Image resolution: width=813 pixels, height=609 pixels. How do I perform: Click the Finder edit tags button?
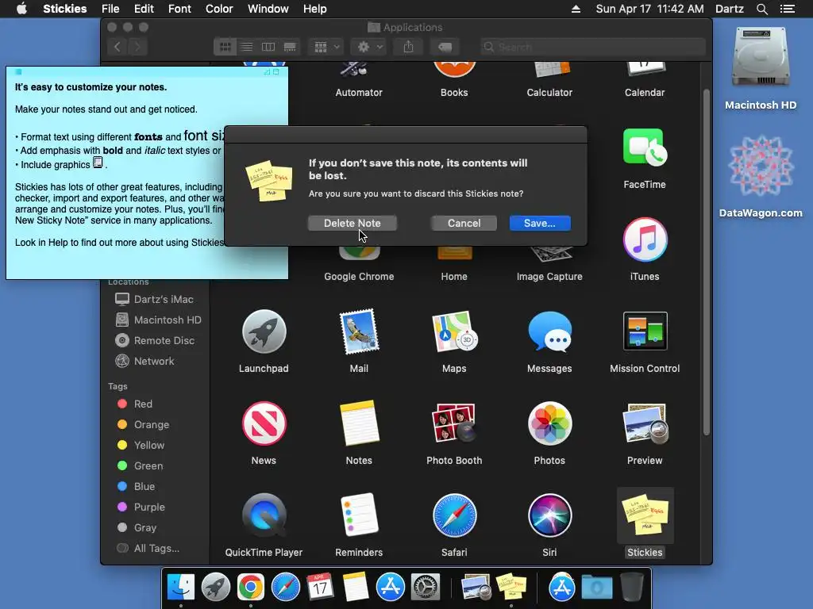445,47
